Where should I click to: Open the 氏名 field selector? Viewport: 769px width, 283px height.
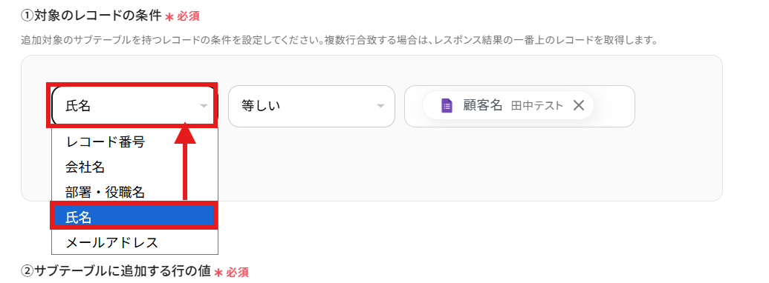point(132,106)
